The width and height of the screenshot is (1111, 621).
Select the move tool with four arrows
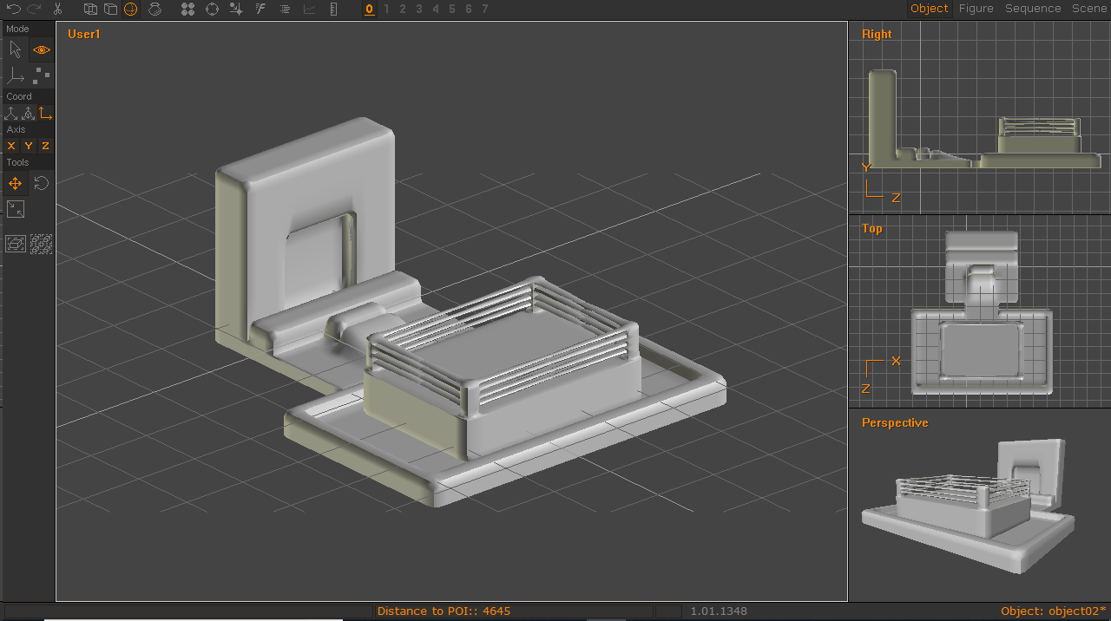[x=16, y=183]
